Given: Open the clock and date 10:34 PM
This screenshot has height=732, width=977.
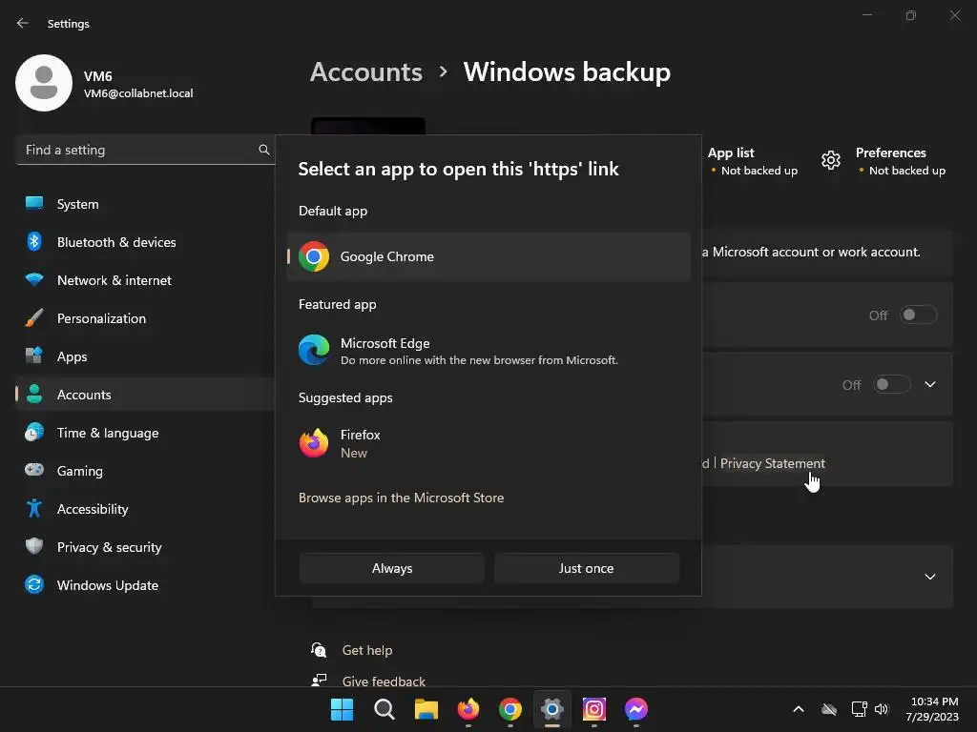Looking at the screenshot, I should click(x=932, y=709).
